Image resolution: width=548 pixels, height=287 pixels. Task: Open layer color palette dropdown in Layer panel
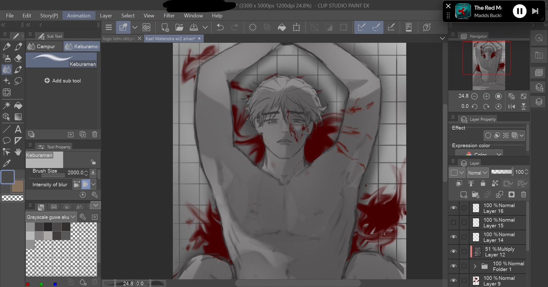coord(457,172)
